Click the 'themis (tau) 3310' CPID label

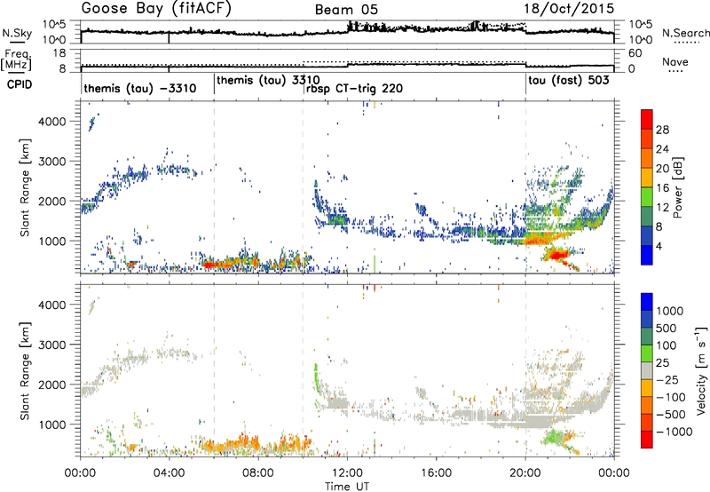click(268, 81)
